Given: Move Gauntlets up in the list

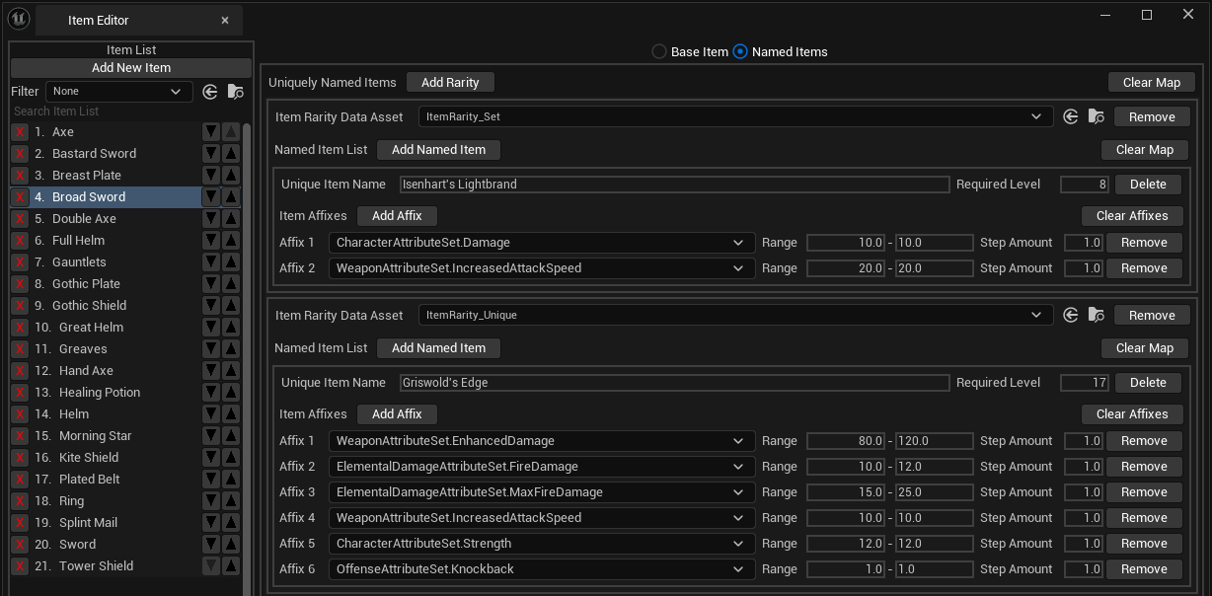Looking at the screenshot, I should coord(230,262).
